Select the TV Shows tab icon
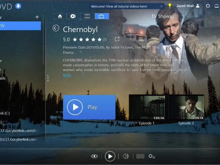The width and height of the screenshot is (220, 165). point(101,16)
